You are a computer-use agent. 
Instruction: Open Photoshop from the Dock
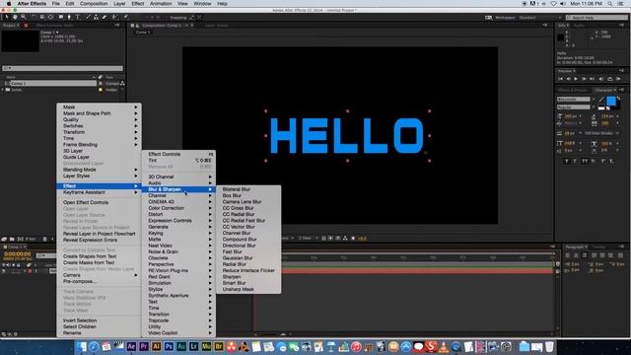click(x=169, y=346)
